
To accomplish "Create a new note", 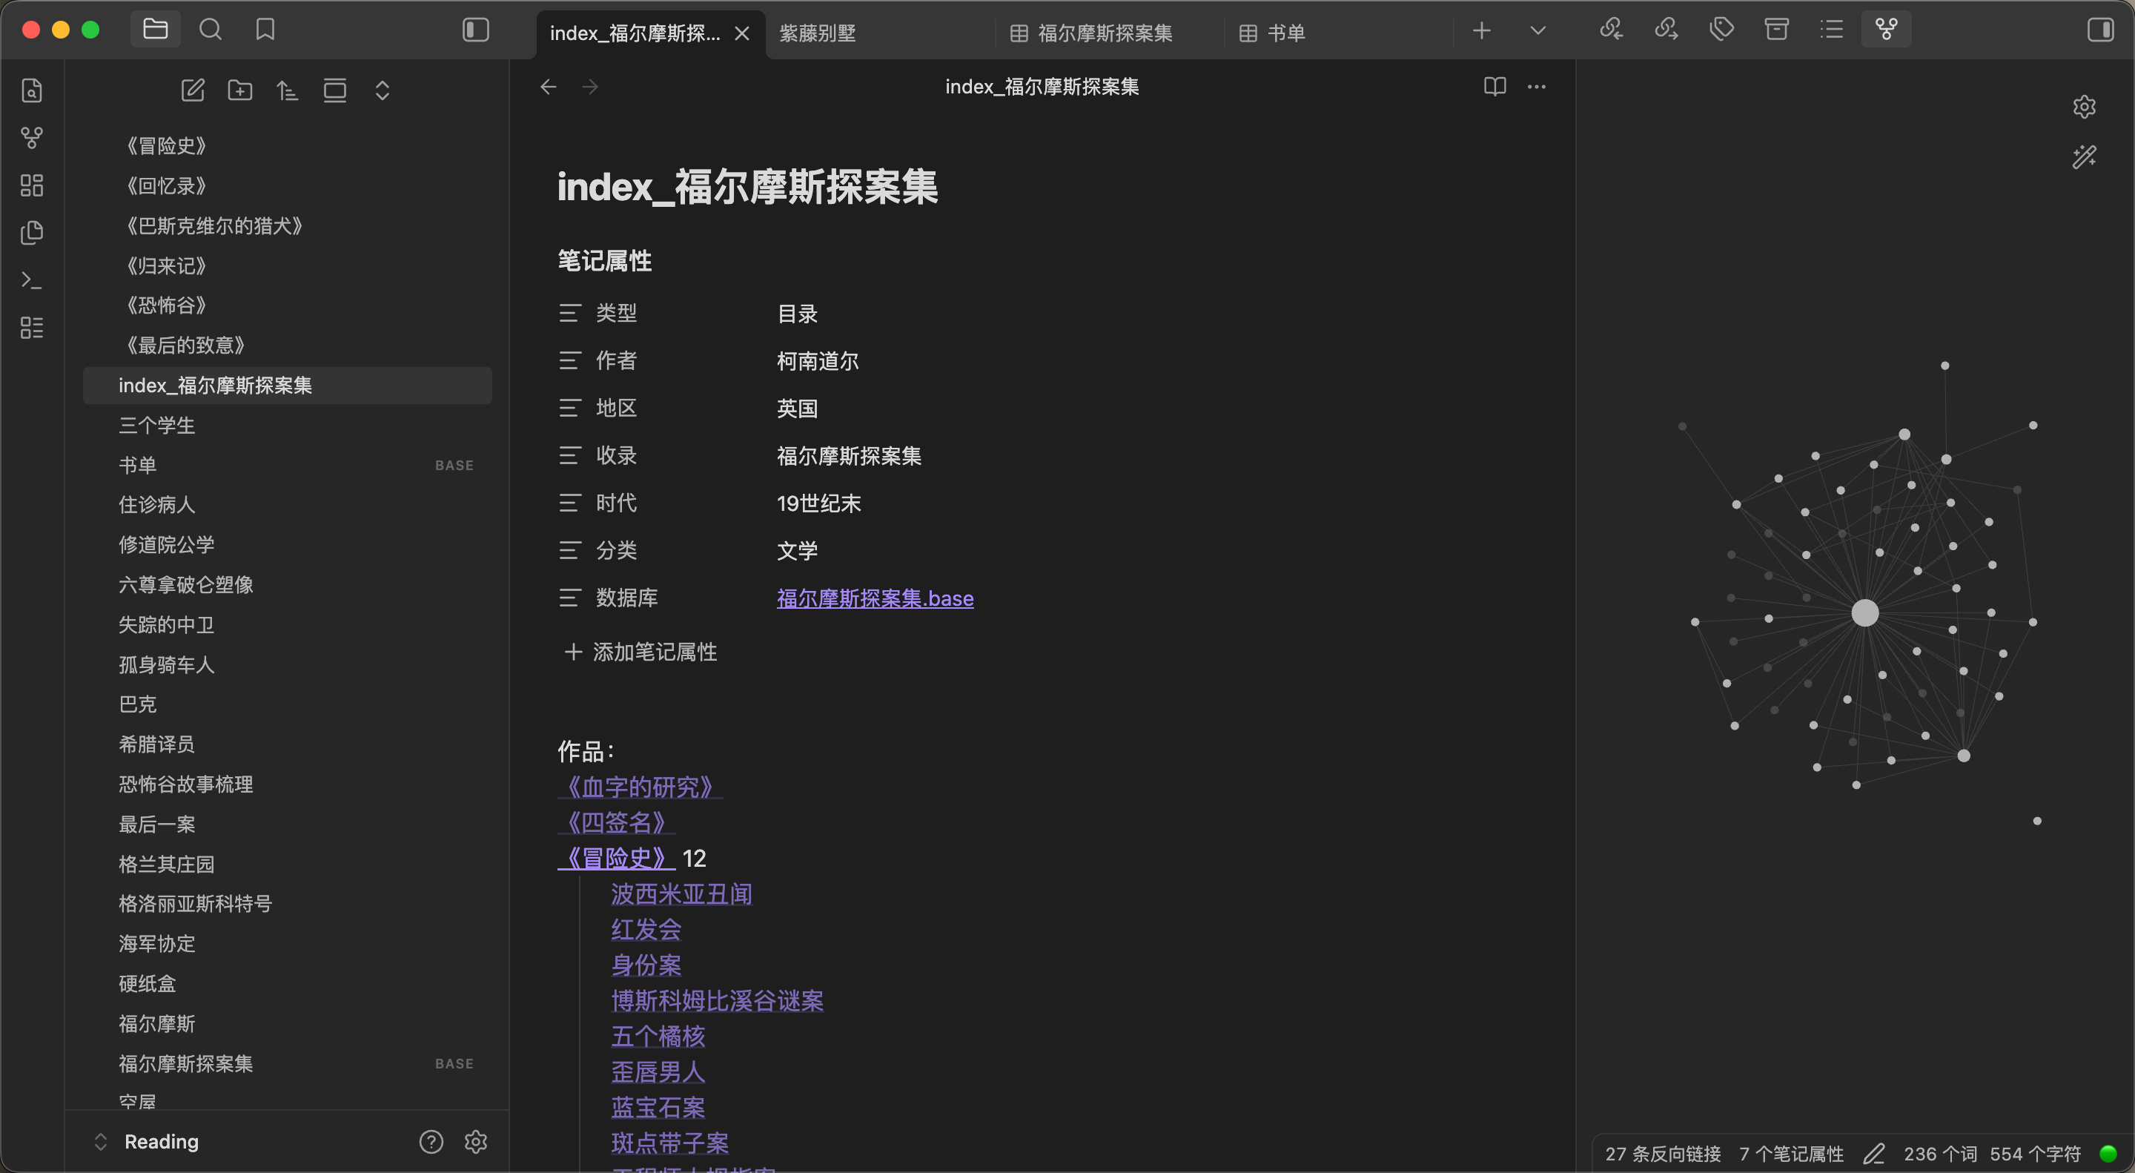I will coord(193,90).
